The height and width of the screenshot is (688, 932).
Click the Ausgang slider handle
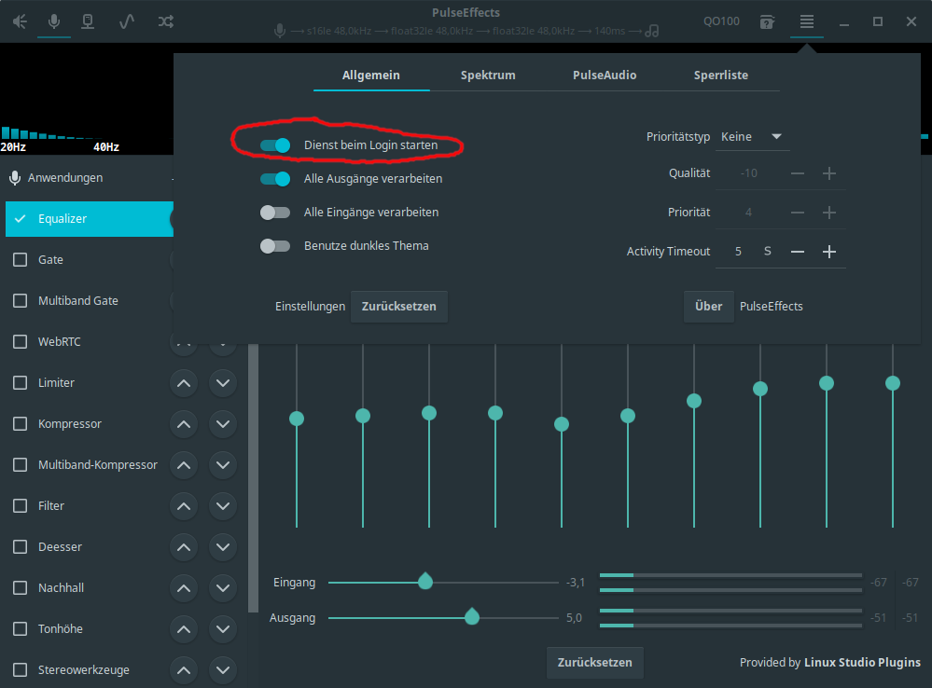pos(472,616)
